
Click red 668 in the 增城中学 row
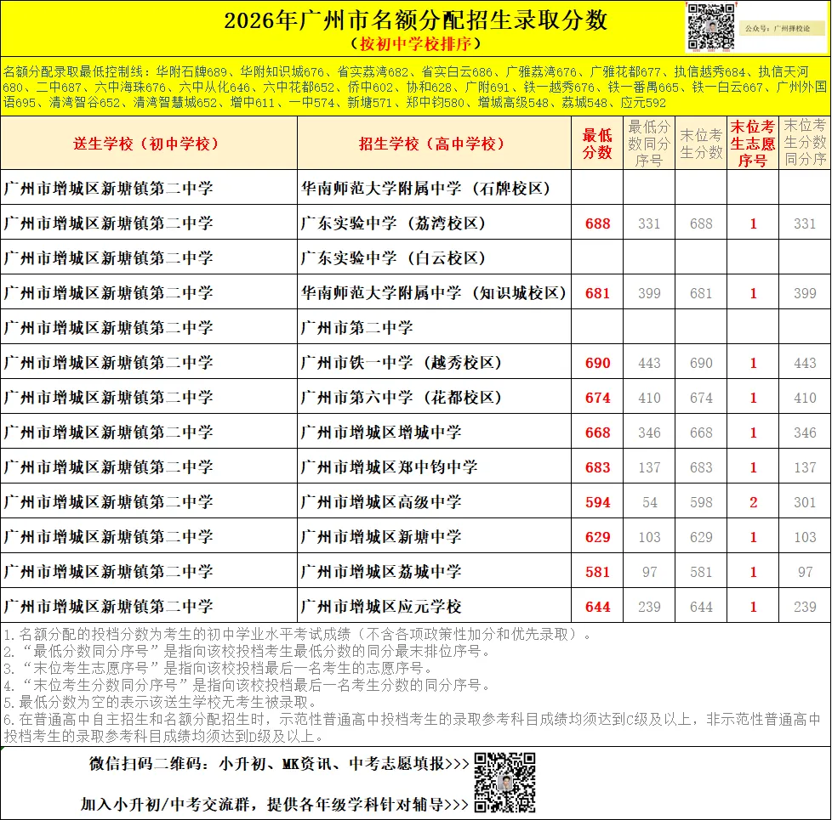(597, 433)
